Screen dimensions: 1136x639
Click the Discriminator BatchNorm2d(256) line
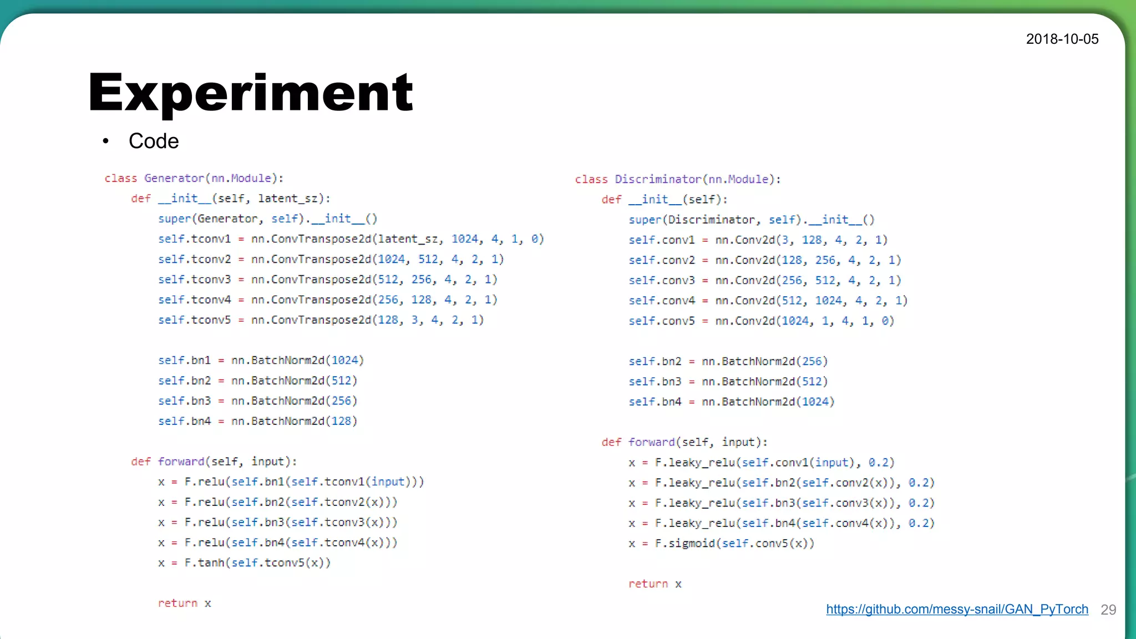tap(728, 362)
